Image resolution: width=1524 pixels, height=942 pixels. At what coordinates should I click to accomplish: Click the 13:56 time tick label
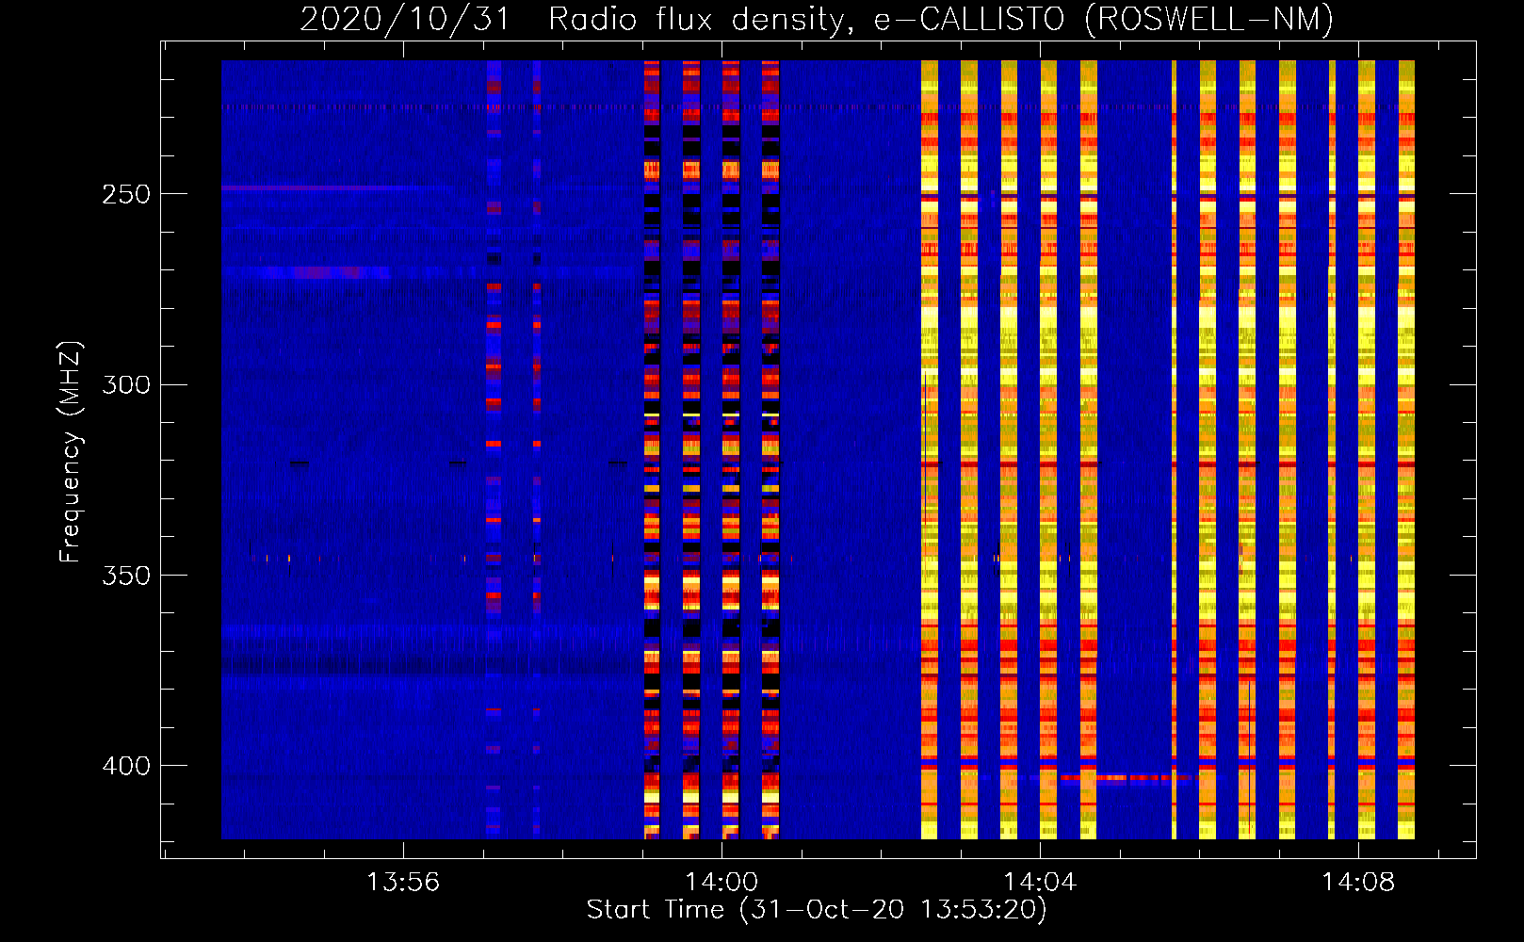pos(403,883)
